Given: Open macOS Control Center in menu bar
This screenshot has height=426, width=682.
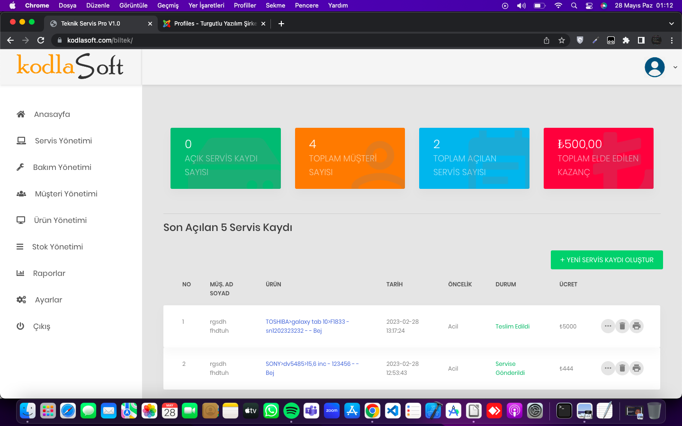Looking at the screenshot, I should coord(589,6).
